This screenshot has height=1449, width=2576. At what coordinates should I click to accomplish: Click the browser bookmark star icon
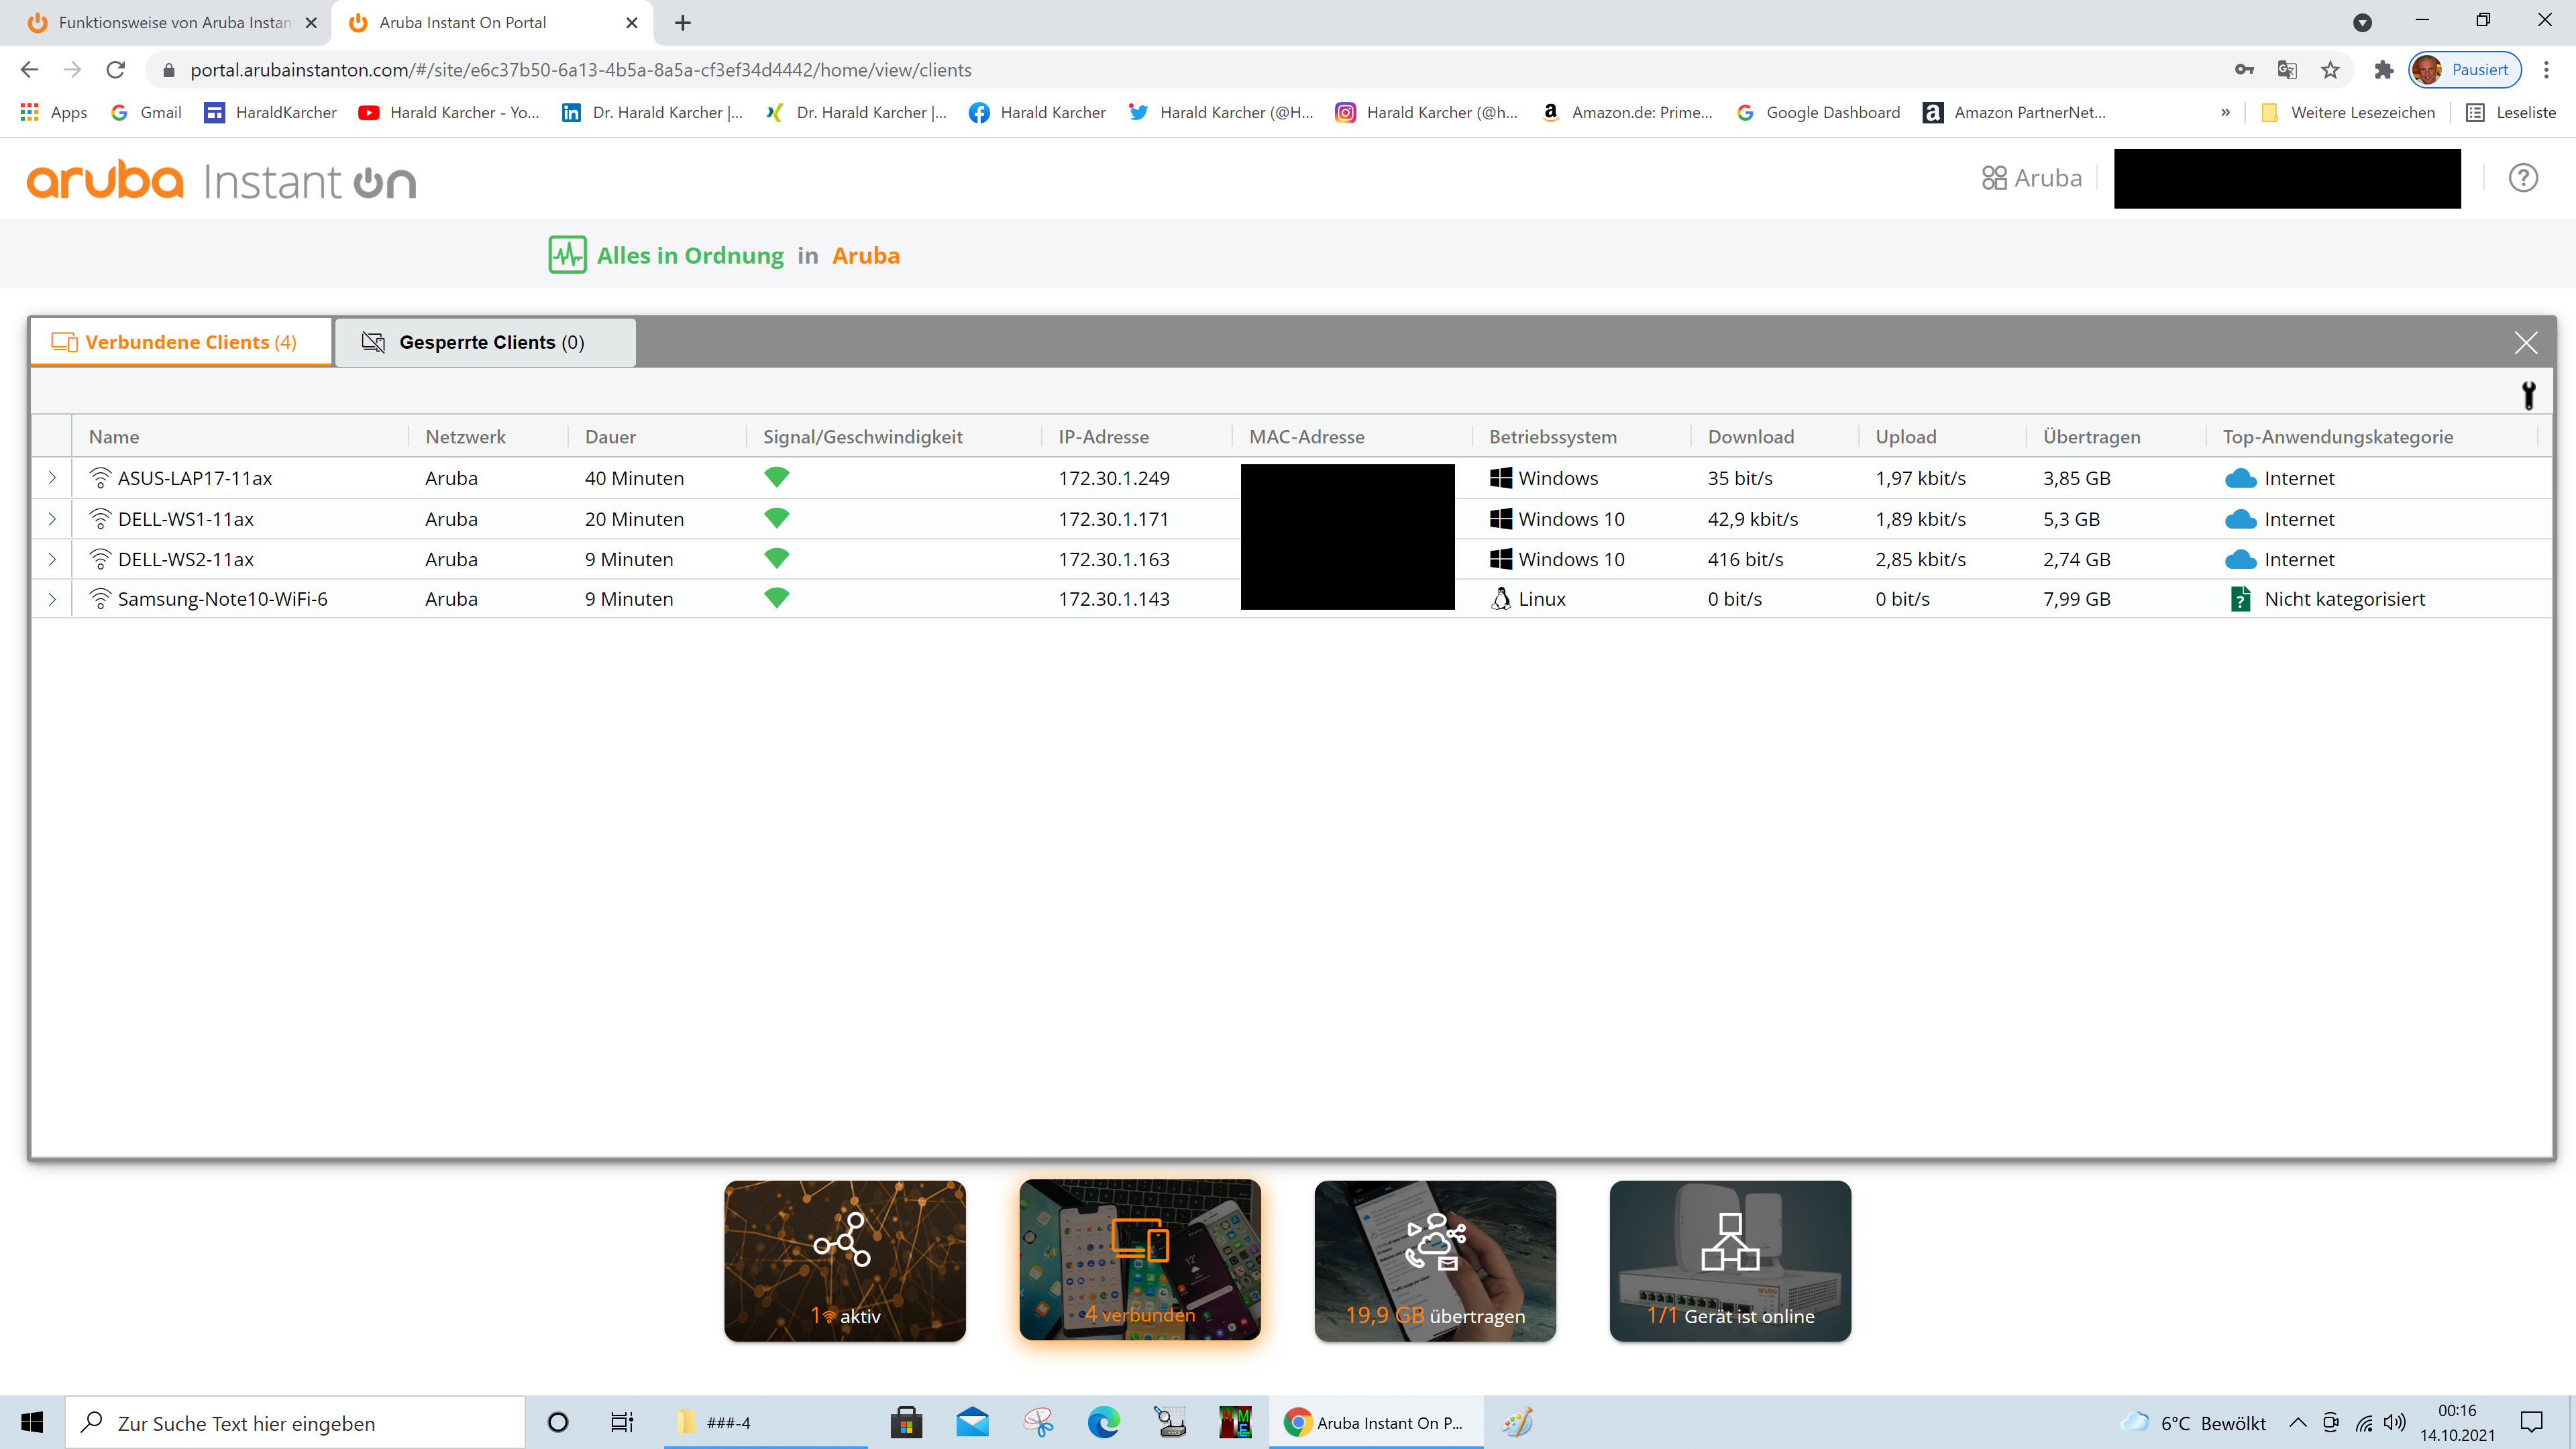(x=2330, y=70)
